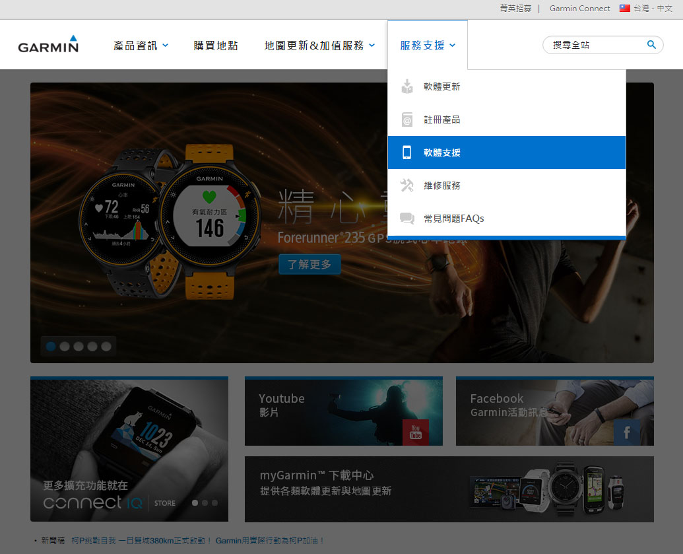Viewport: 683px width, 554px height.
Task: Open the Connect IQ Store tile
Action: [x=129, y=448]
